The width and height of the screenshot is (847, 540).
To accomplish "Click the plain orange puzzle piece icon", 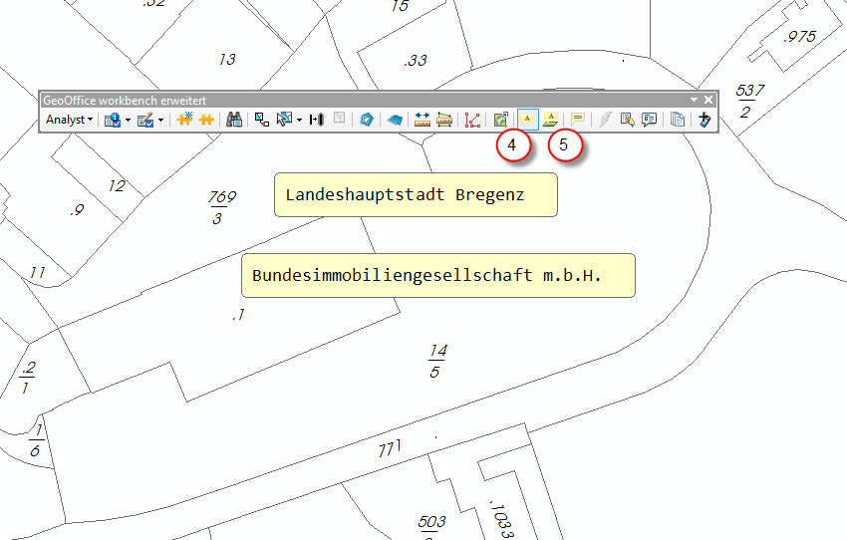I will (206, 120).
